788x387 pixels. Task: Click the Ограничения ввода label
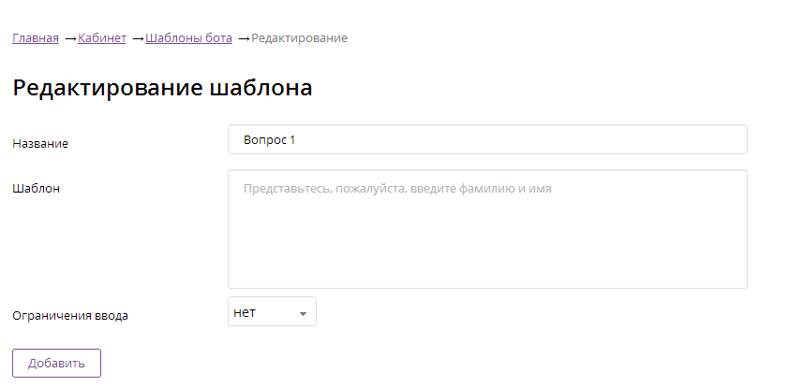(70, 316)
